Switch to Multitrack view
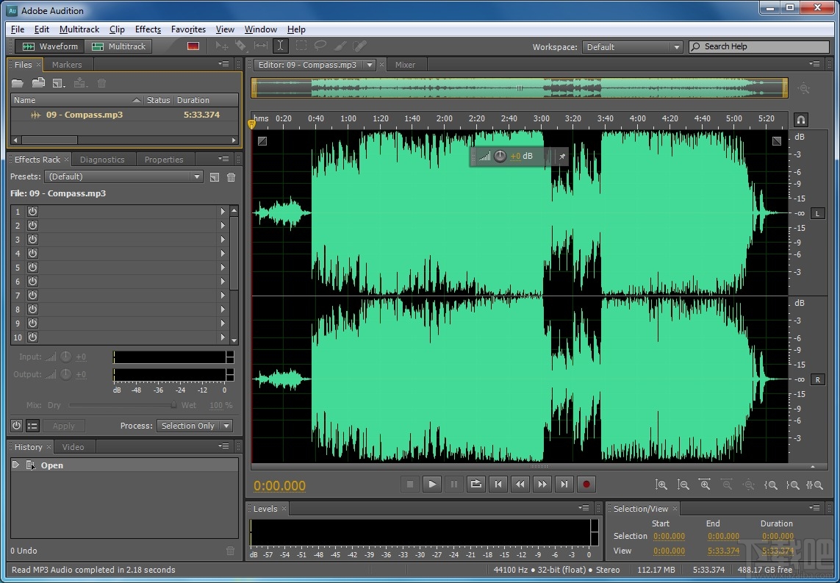The height and width of the screenshot is (583, 840). pyautogui.click(x=118, y=46)
